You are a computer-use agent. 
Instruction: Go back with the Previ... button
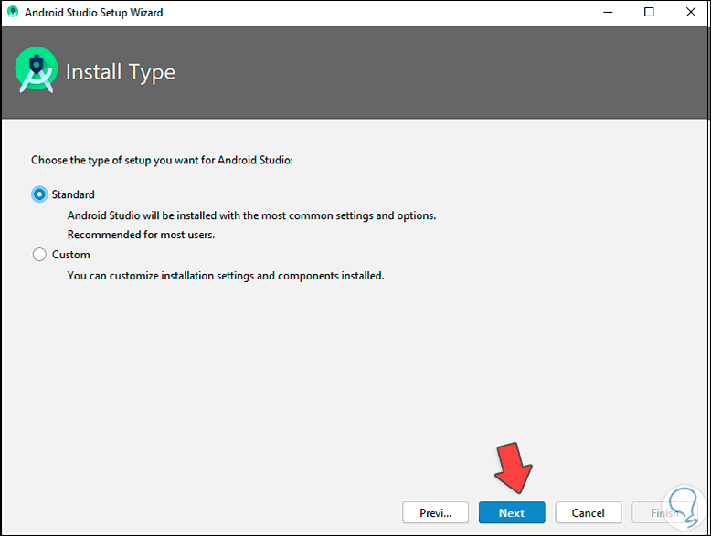[435, 512]
